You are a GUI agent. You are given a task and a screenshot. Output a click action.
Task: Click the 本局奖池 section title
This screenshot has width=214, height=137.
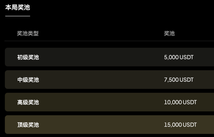coord(18,7)
